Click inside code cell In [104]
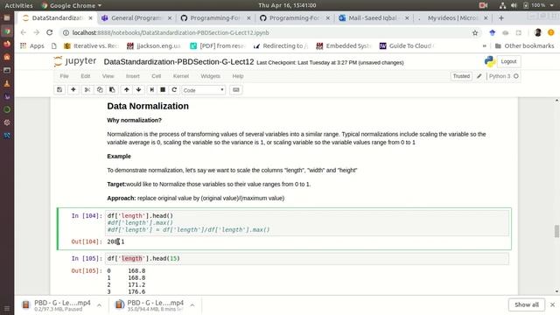Viewport: 560px width, 315px height. pyautogui.click(x=307, y=223)
